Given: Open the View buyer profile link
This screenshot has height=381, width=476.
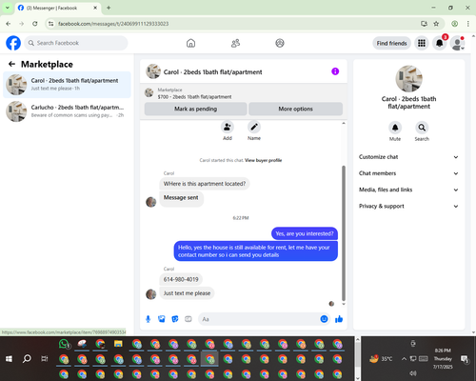Looking at the screenshot, I should pyautogui.click(x=264, y=160).
